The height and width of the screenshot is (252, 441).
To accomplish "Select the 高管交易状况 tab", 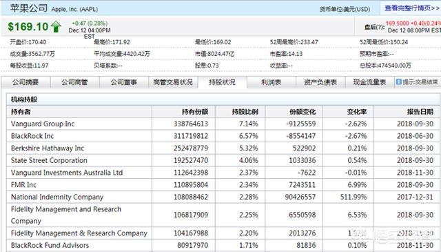I will pos(173,82).
